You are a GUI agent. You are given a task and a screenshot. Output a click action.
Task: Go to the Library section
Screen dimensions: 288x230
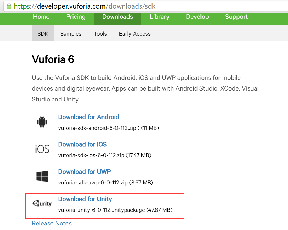tap(159, 17)
